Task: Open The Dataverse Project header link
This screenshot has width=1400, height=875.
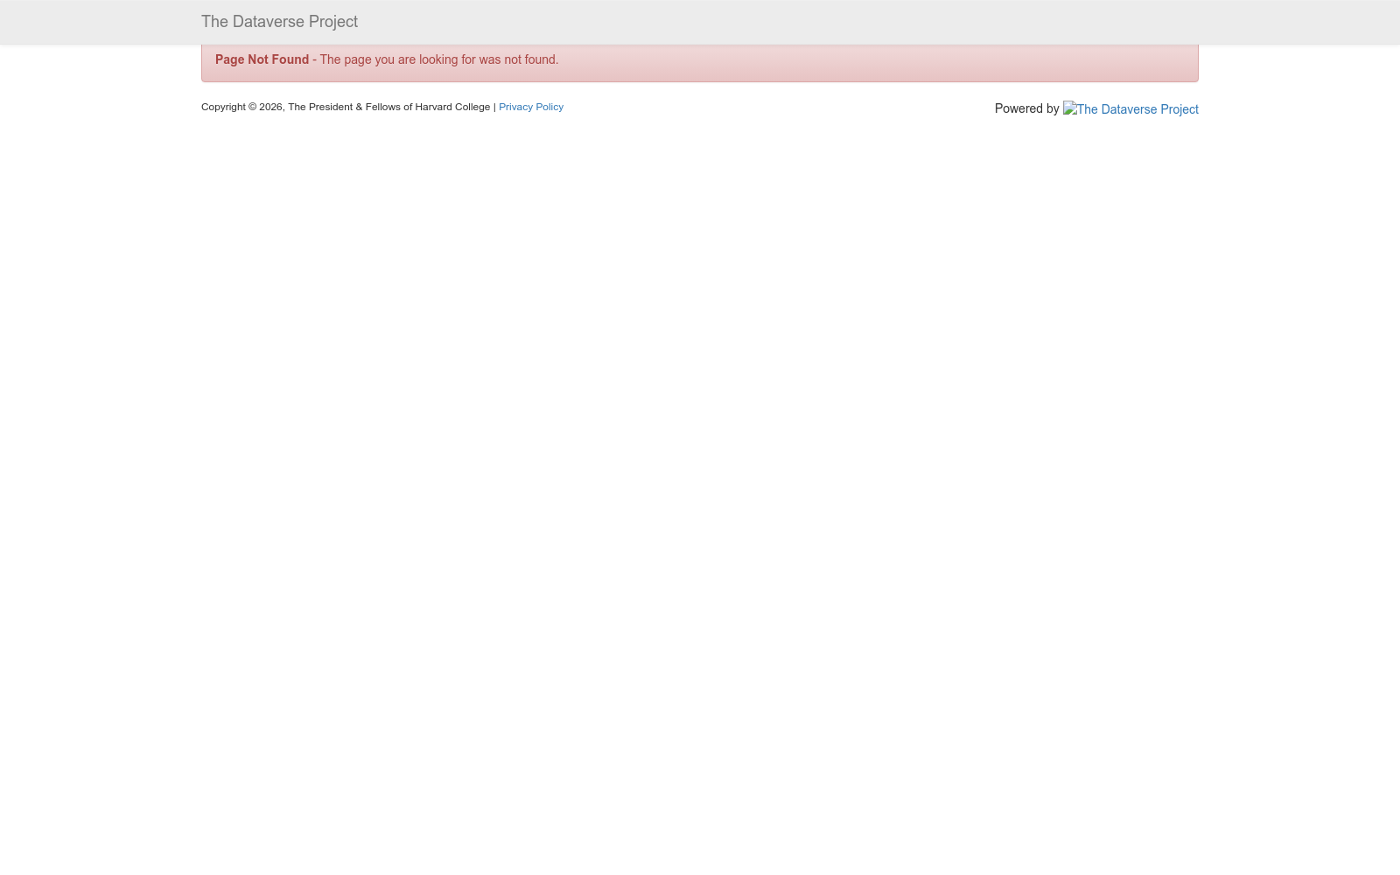Action: coord(279,22)
